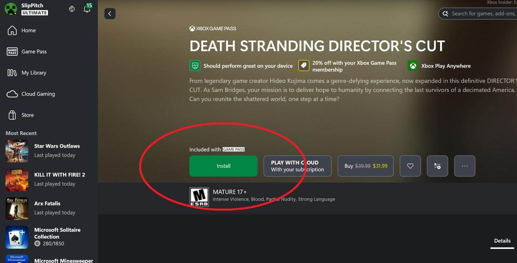Open Home in the sidebar
The height and width of the screenshot is (263, 517).
pyautogui.click(x=28, y=30)
